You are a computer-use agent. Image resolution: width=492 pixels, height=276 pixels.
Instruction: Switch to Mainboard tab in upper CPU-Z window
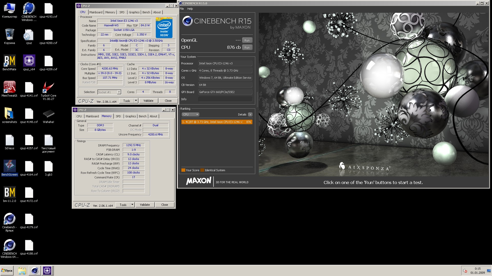96,12
